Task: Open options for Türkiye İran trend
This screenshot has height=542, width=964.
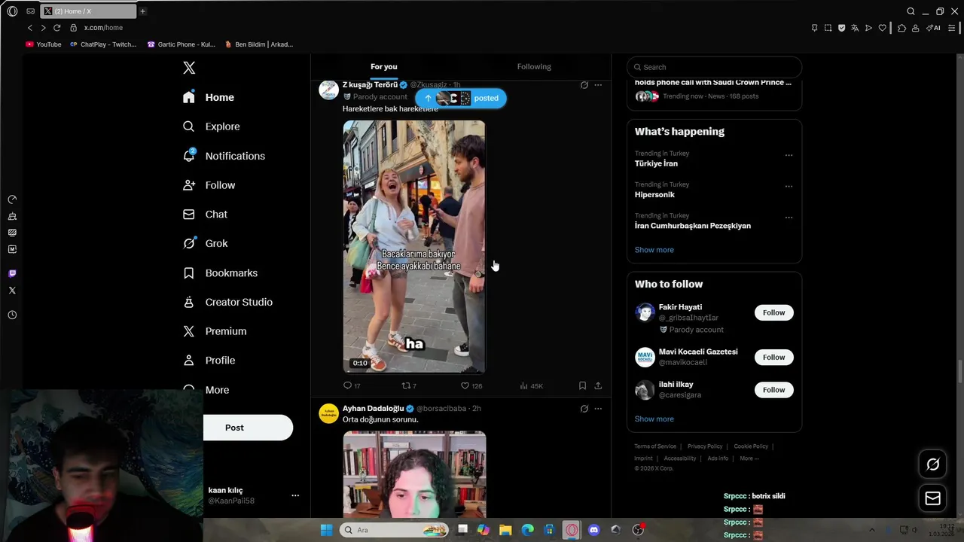Action: click(x=789, y=155)
